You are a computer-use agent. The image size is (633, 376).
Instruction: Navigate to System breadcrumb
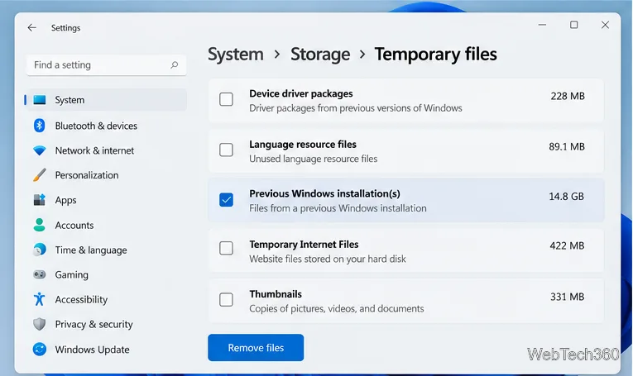tap(235, 55)
